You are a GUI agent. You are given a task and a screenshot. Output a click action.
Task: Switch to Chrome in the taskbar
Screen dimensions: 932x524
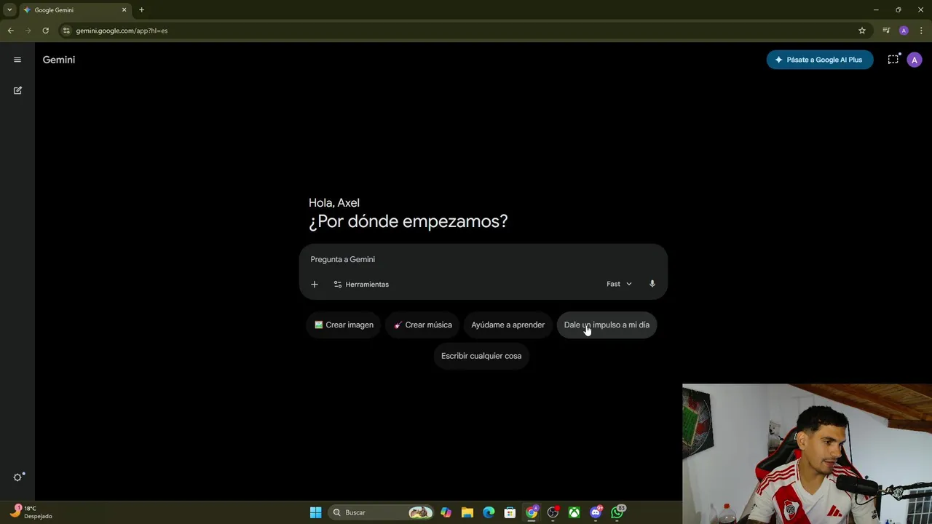[532, 512]
